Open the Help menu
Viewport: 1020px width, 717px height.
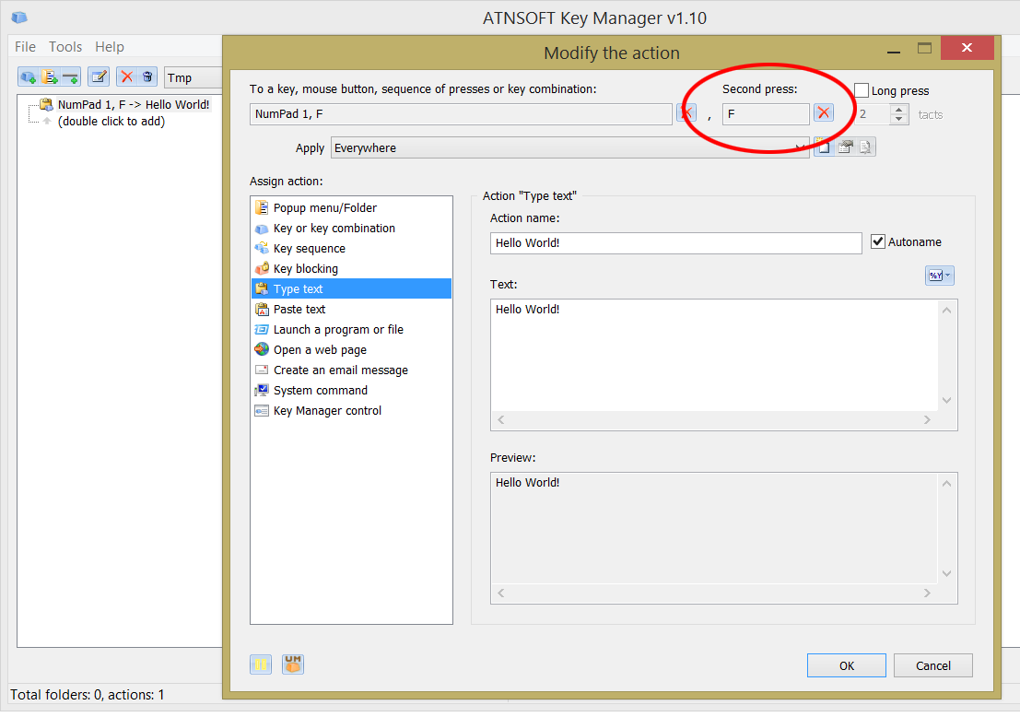pyautogui.click(x=110, y=47)
